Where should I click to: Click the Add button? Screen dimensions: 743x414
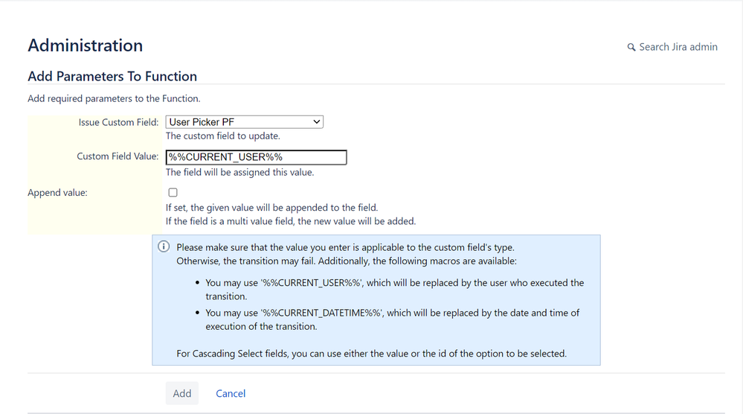click(x=182, y=393)
